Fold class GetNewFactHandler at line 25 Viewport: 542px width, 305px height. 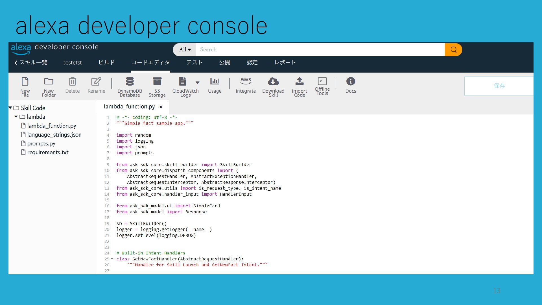(112, 259)
